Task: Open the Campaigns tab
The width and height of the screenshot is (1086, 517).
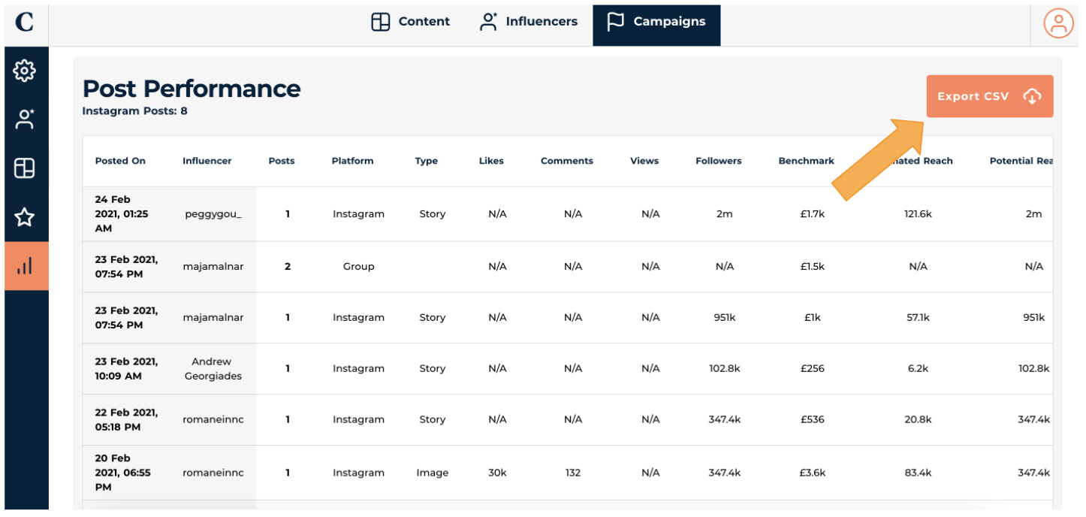Action: (x=656, y=22)
